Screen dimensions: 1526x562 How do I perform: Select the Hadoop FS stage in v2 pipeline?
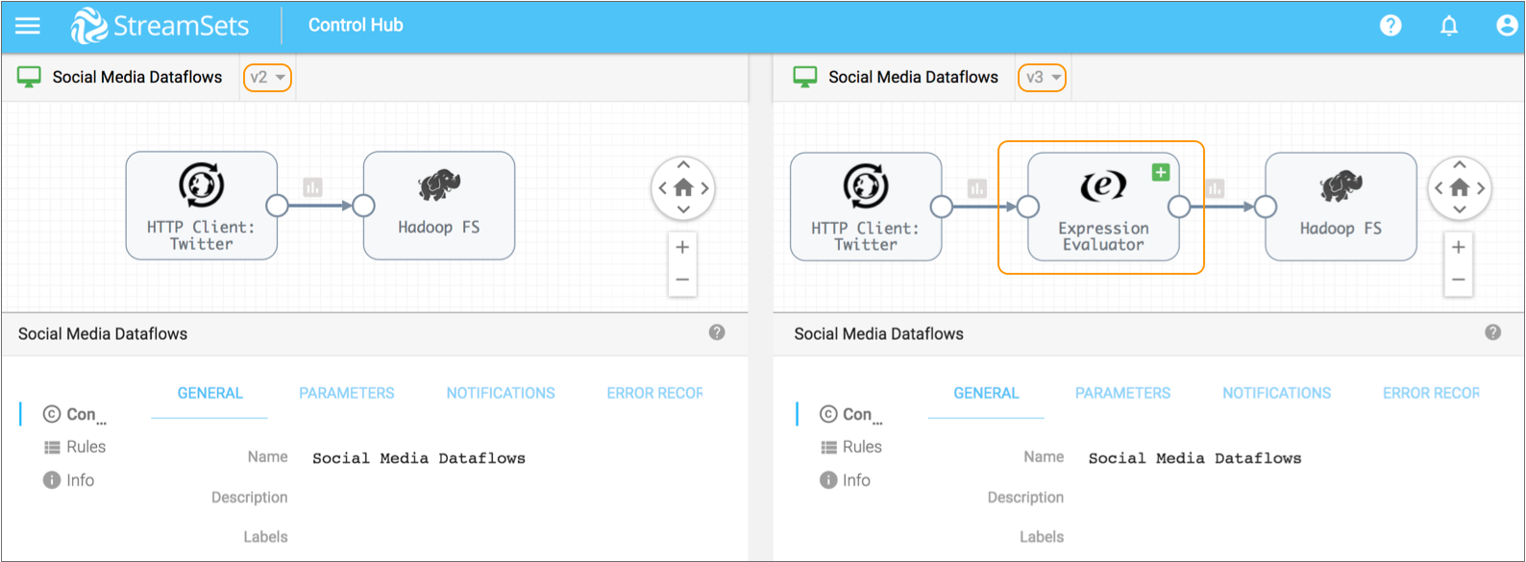tap(438, 206)
